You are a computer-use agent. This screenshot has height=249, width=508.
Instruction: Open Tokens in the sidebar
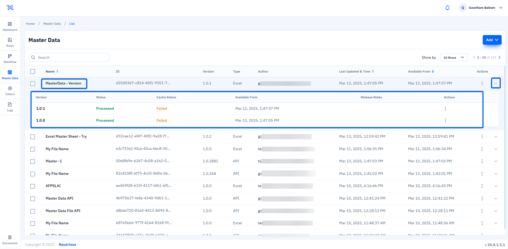click(x=10, y=91)
